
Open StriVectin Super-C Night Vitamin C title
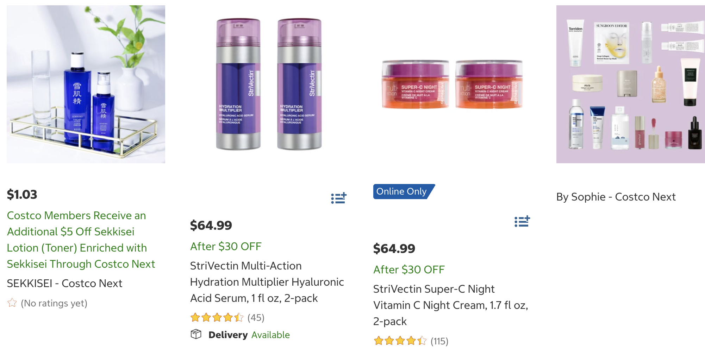coord(450,305)
